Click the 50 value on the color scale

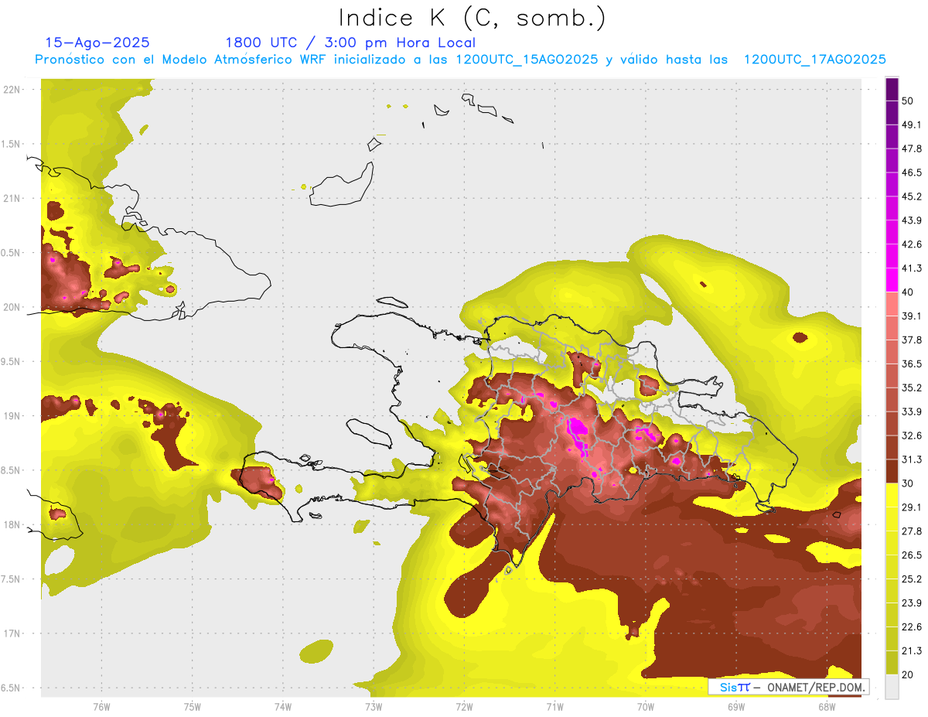[909, 101]
